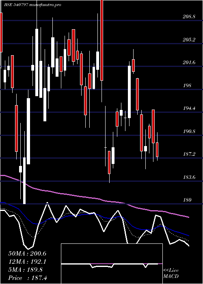Click inside the MACD indicator box

click(x=112, y=264)
